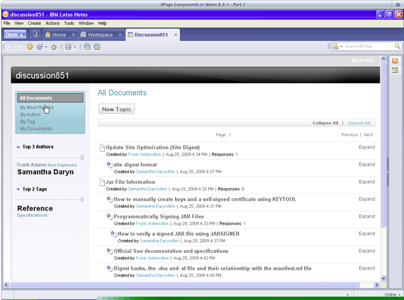Image resolution: width=404 pixels, height=300 pixels.
Task: Open the refresh icon's dropdown arrow
Action: 46,47
